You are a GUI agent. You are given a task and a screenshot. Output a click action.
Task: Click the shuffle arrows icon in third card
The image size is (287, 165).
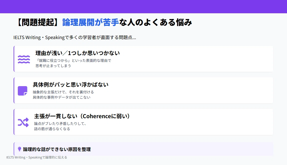[23, 122]
